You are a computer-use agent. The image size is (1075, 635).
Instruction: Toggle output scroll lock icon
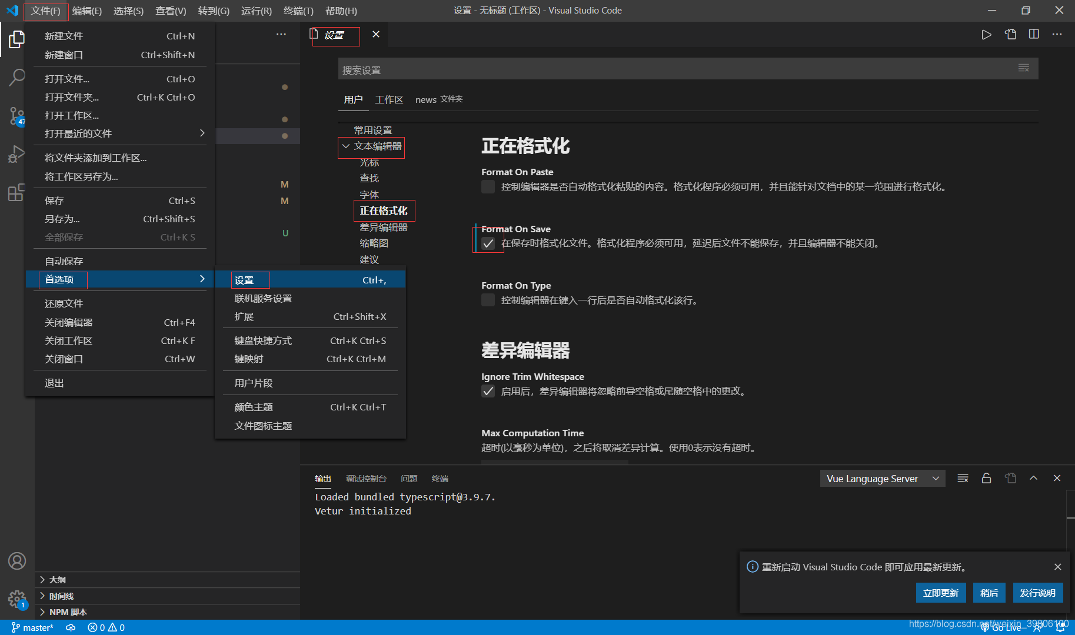pyautogui.click(x=986, y=479)
